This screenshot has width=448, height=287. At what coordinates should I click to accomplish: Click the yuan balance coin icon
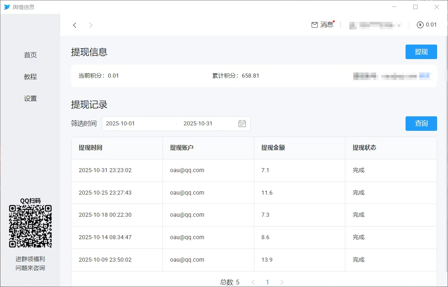tap(420, 25)
